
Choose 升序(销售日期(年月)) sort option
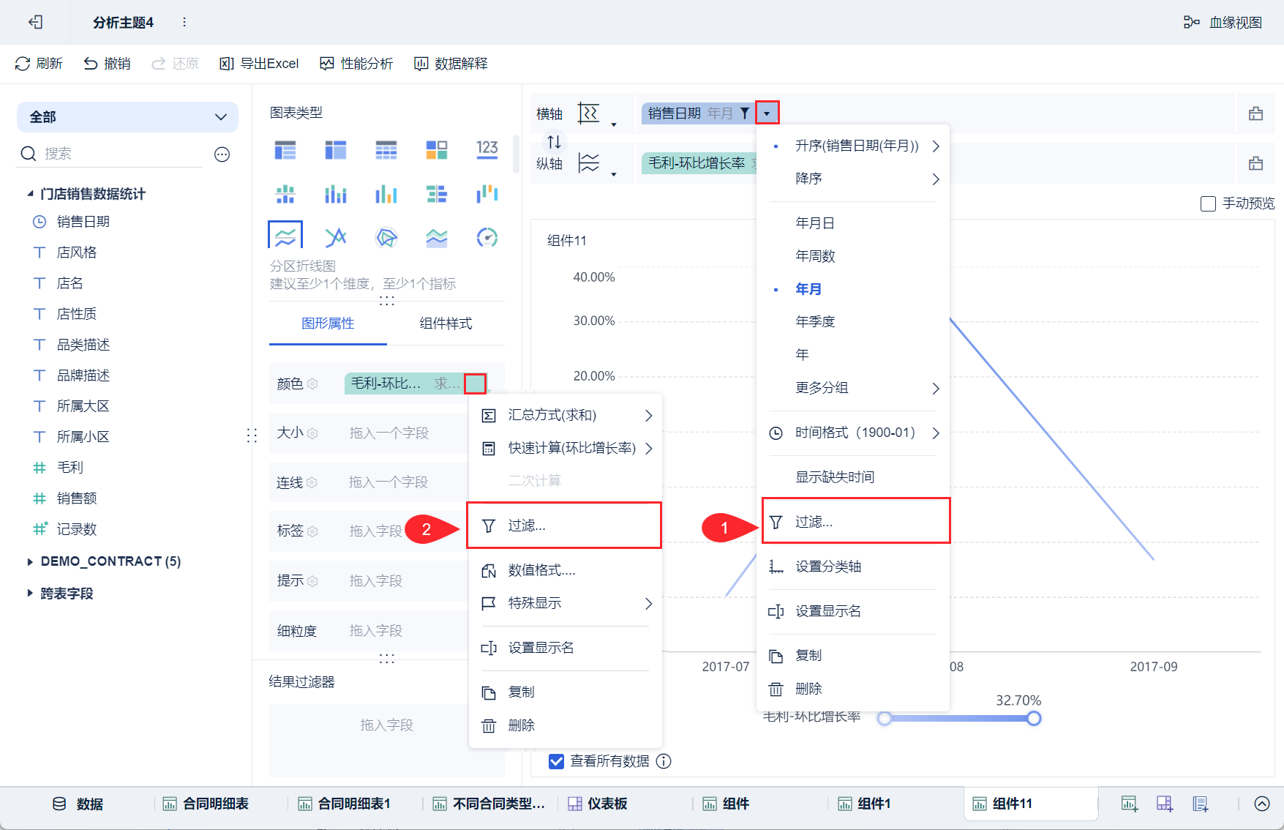[853, 146]
